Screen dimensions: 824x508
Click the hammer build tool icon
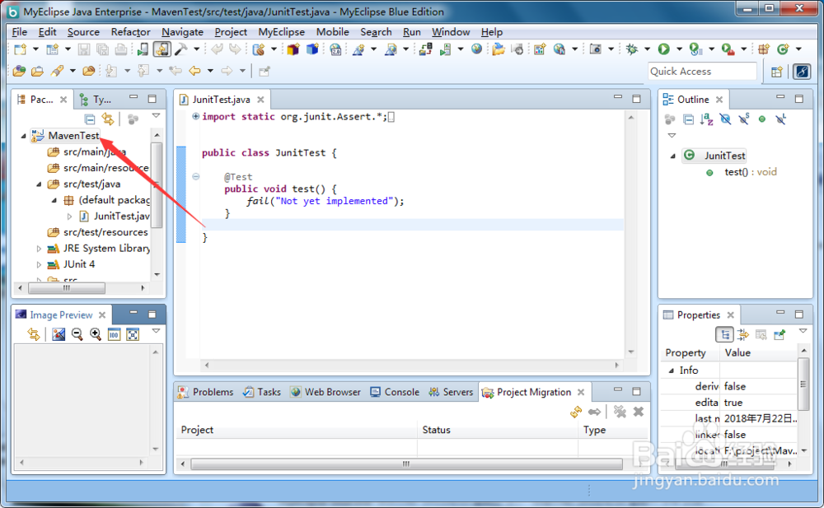[x=180, y=49]
